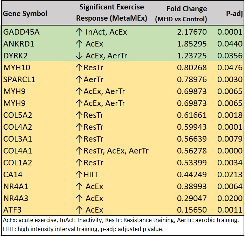Click the CA14 gene cell
Image resolution: width=245 pixels, height=236 pixels.
[13, 175]
